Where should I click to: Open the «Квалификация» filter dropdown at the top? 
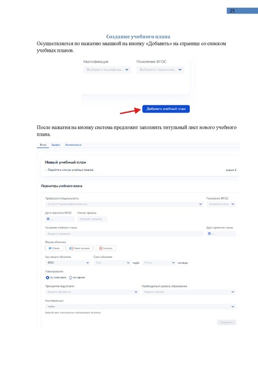pyautogui.click(x=107, y=69)
